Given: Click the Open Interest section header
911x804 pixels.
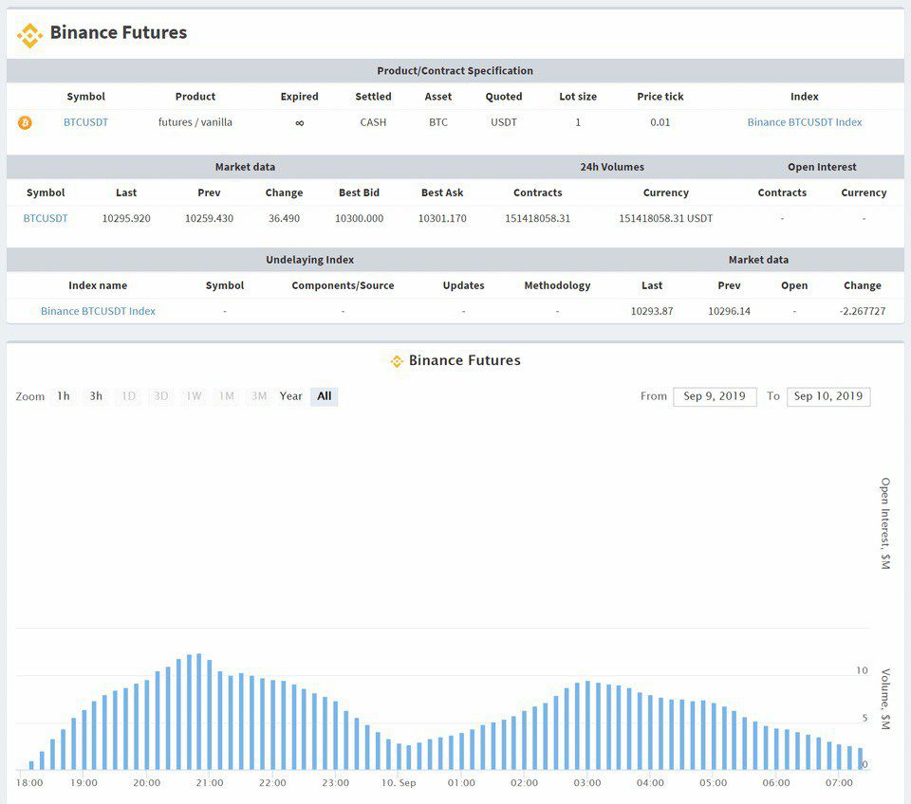Looking at the screenshot, I should [822, 167].
